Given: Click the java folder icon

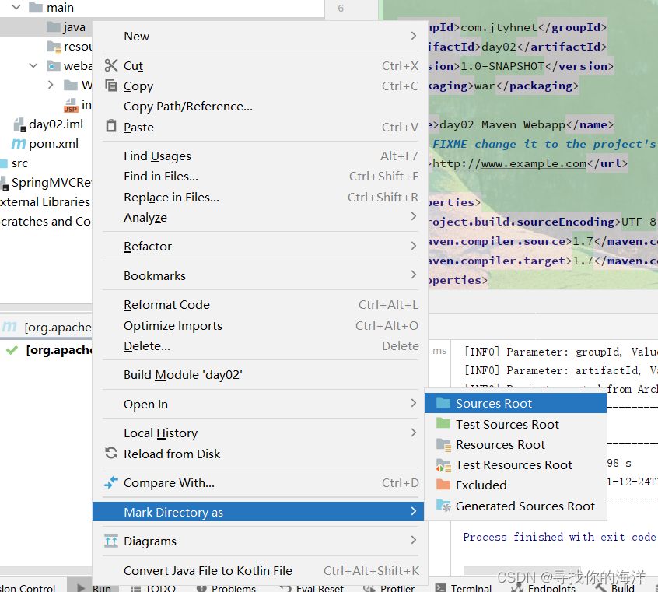Looking at the screenshot, I should click(54, 27).
